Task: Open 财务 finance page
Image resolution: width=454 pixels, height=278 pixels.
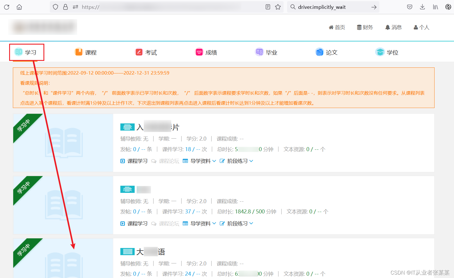Action: coord(365,27)
